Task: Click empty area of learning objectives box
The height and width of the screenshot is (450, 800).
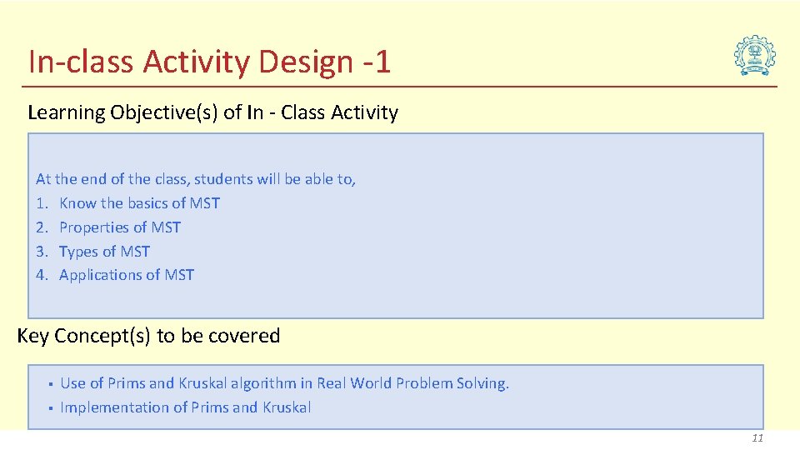Action: click(x=542, y=242)
